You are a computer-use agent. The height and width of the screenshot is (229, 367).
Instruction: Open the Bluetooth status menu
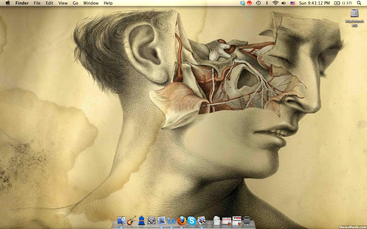coord(267,3)
